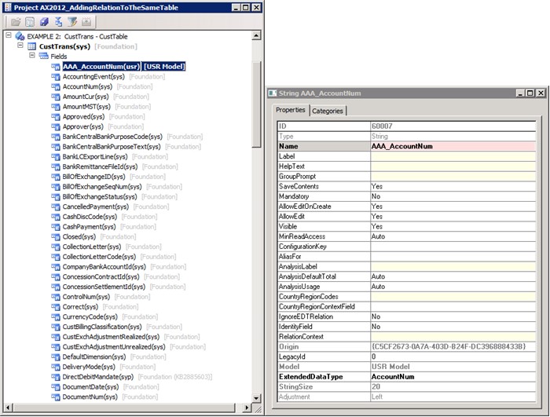Screen dimensions: 550x417
Task: Click the AAA_AccountNum field icon in tree
Action: pyautogui.click(x=55, y=67)
